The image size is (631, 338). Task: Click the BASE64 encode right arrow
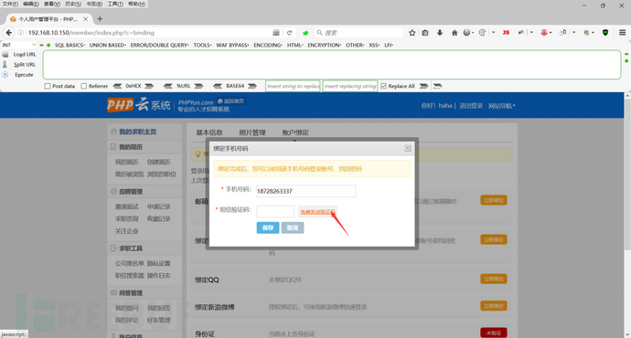click(252, 86)
